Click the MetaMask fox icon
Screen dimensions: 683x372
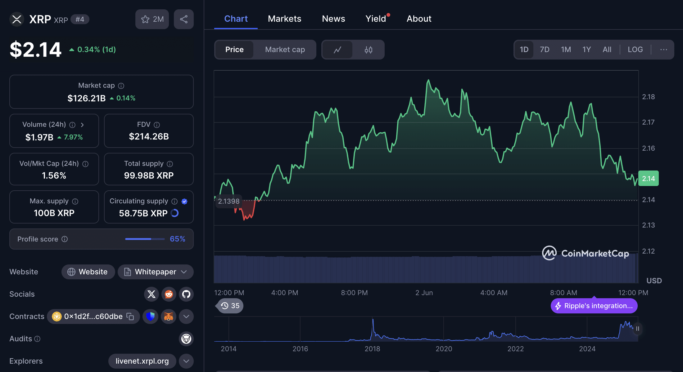pos(169,317)
